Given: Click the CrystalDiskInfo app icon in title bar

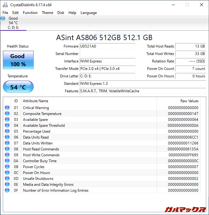Looking at the screenshot, I should pyautogui.click(x=5, y=5).
